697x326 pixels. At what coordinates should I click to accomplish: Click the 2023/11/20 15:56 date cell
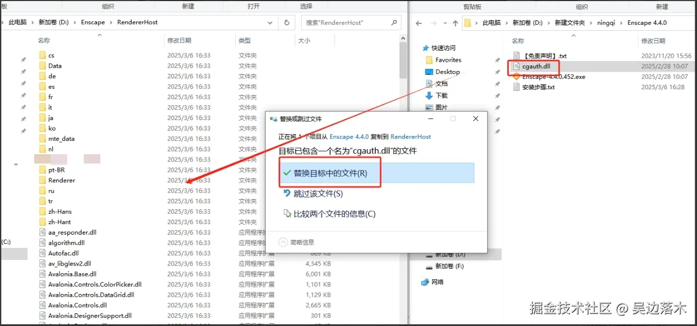point(666,56)
